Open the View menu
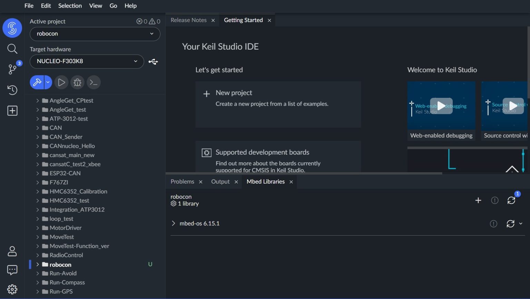The height and width of the screenshot is (299, 530). click(96, 6)
